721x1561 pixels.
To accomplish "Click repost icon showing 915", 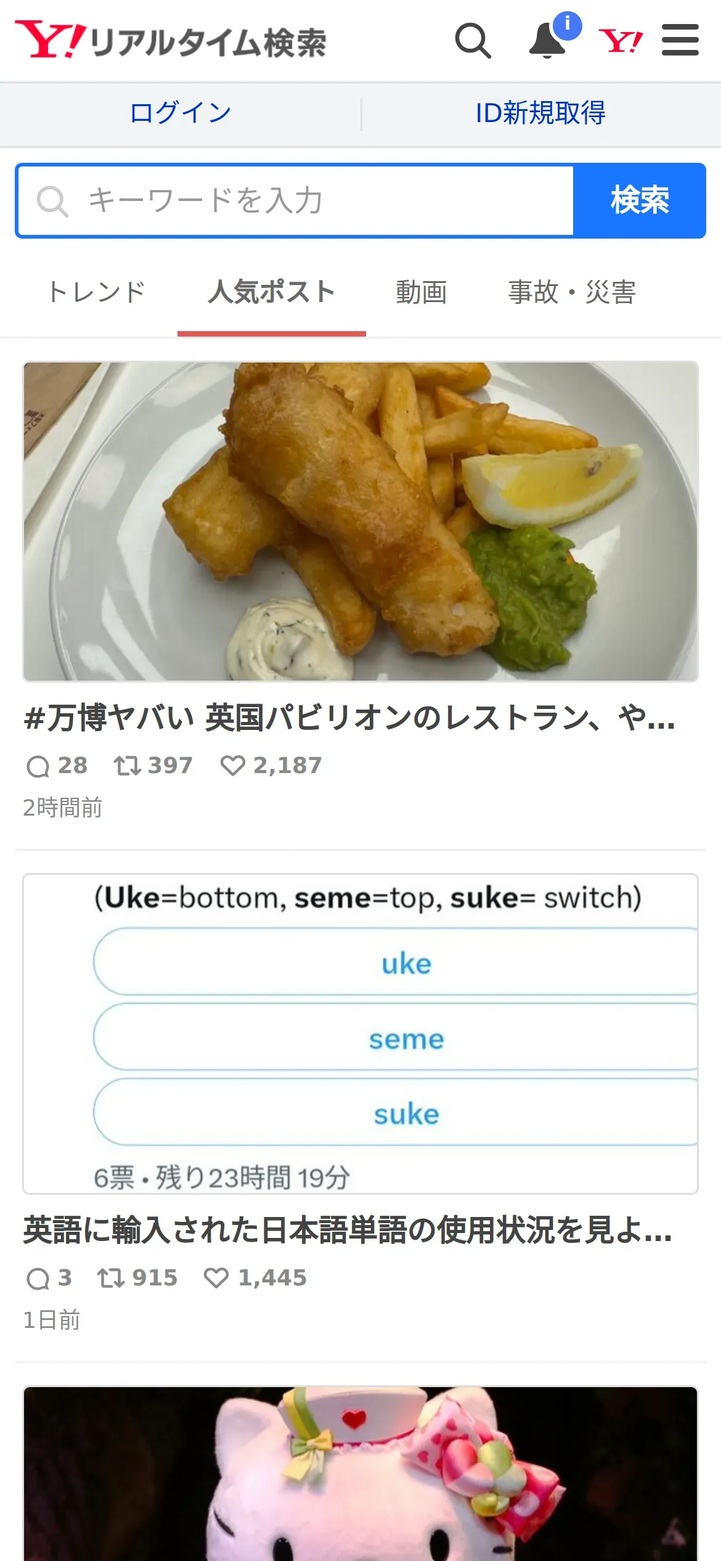I will 111,1278.
